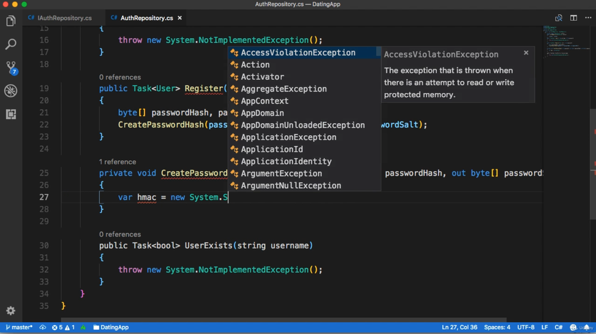Click line number 27 in gutter
Image resolution: width=596 pixels, height=334 pixels.
click(44, 198)
